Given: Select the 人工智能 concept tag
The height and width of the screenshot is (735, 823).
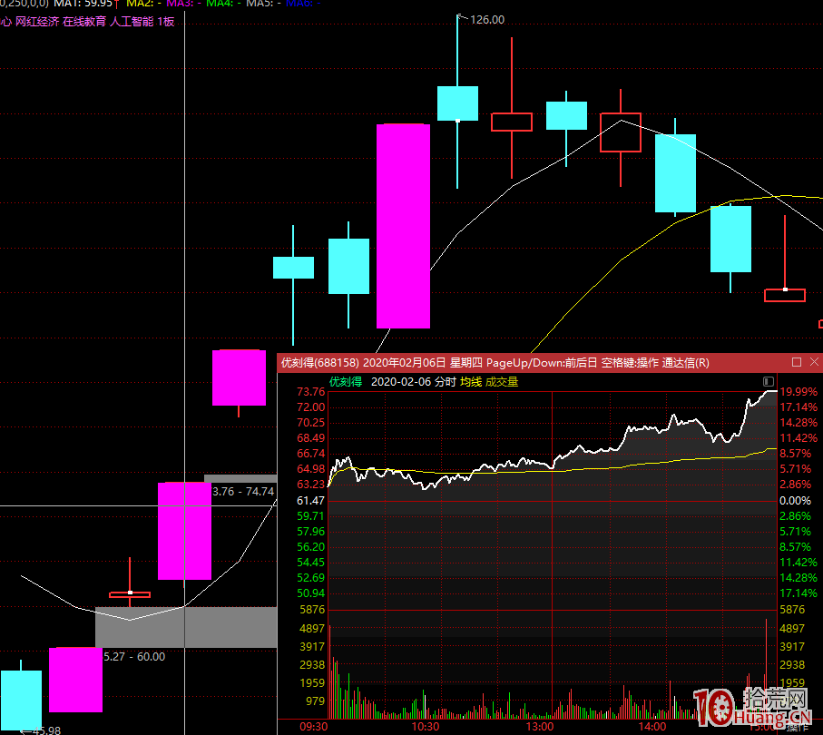Looking at the screenshot, I should [x=132, y=22].
